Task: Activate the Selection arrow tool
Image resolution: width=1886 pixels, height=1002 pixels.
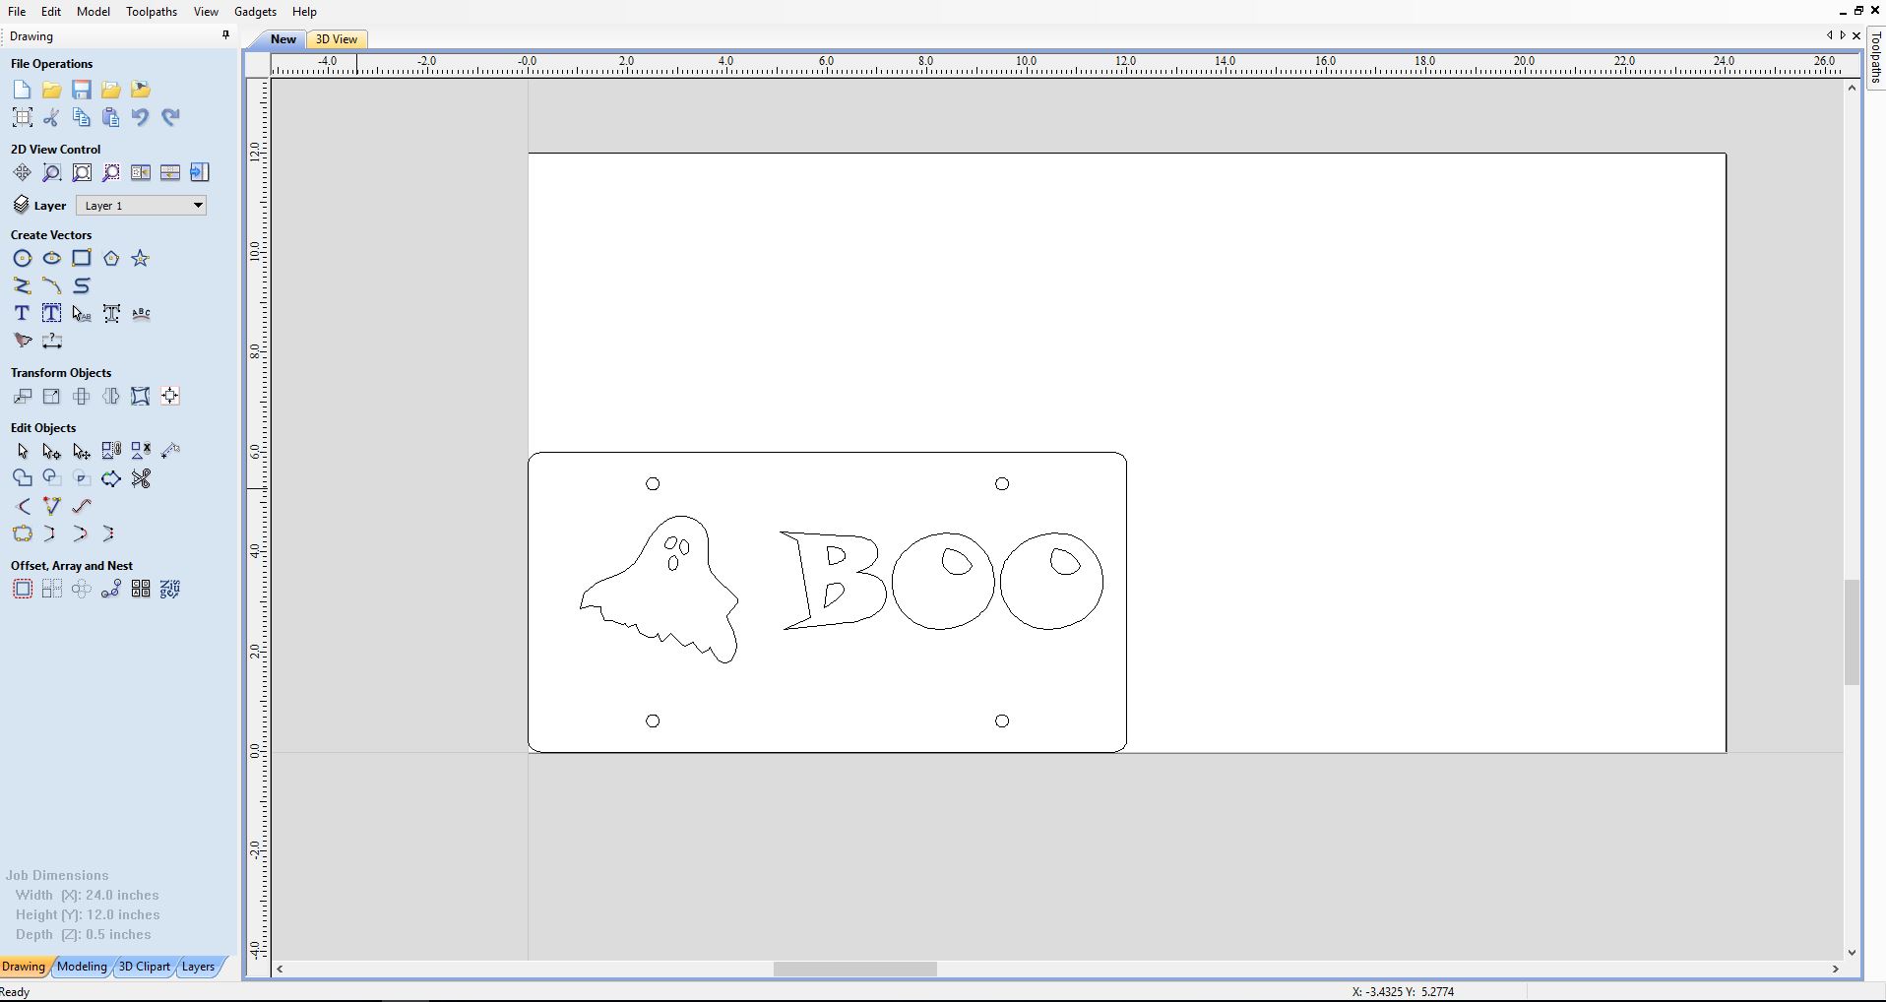Action: [22, 451]
